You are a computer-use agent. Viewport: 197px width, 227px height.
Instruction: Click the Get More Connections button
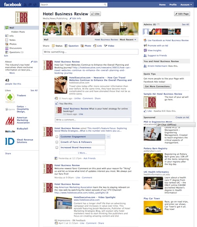coord(157,86)
